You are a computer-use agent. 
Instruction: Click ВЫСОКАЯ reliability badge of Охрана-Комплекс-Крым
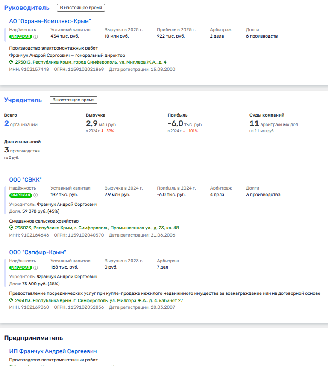[20, 36]
